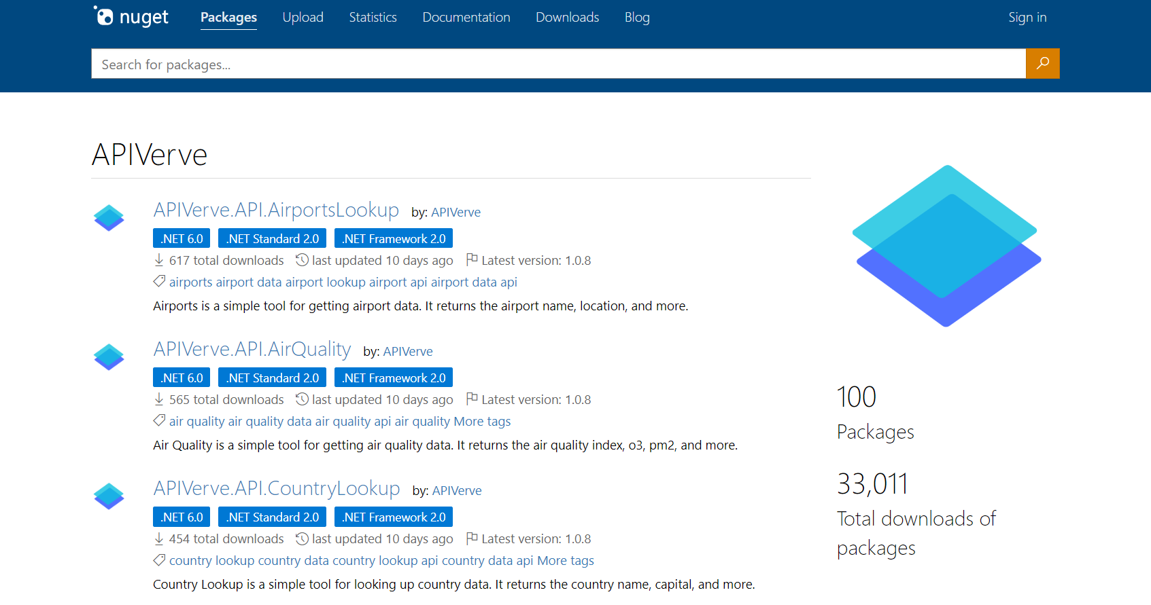Click .NET Standard 2.0 badge under CountryLookup

[x=272, y=517]
